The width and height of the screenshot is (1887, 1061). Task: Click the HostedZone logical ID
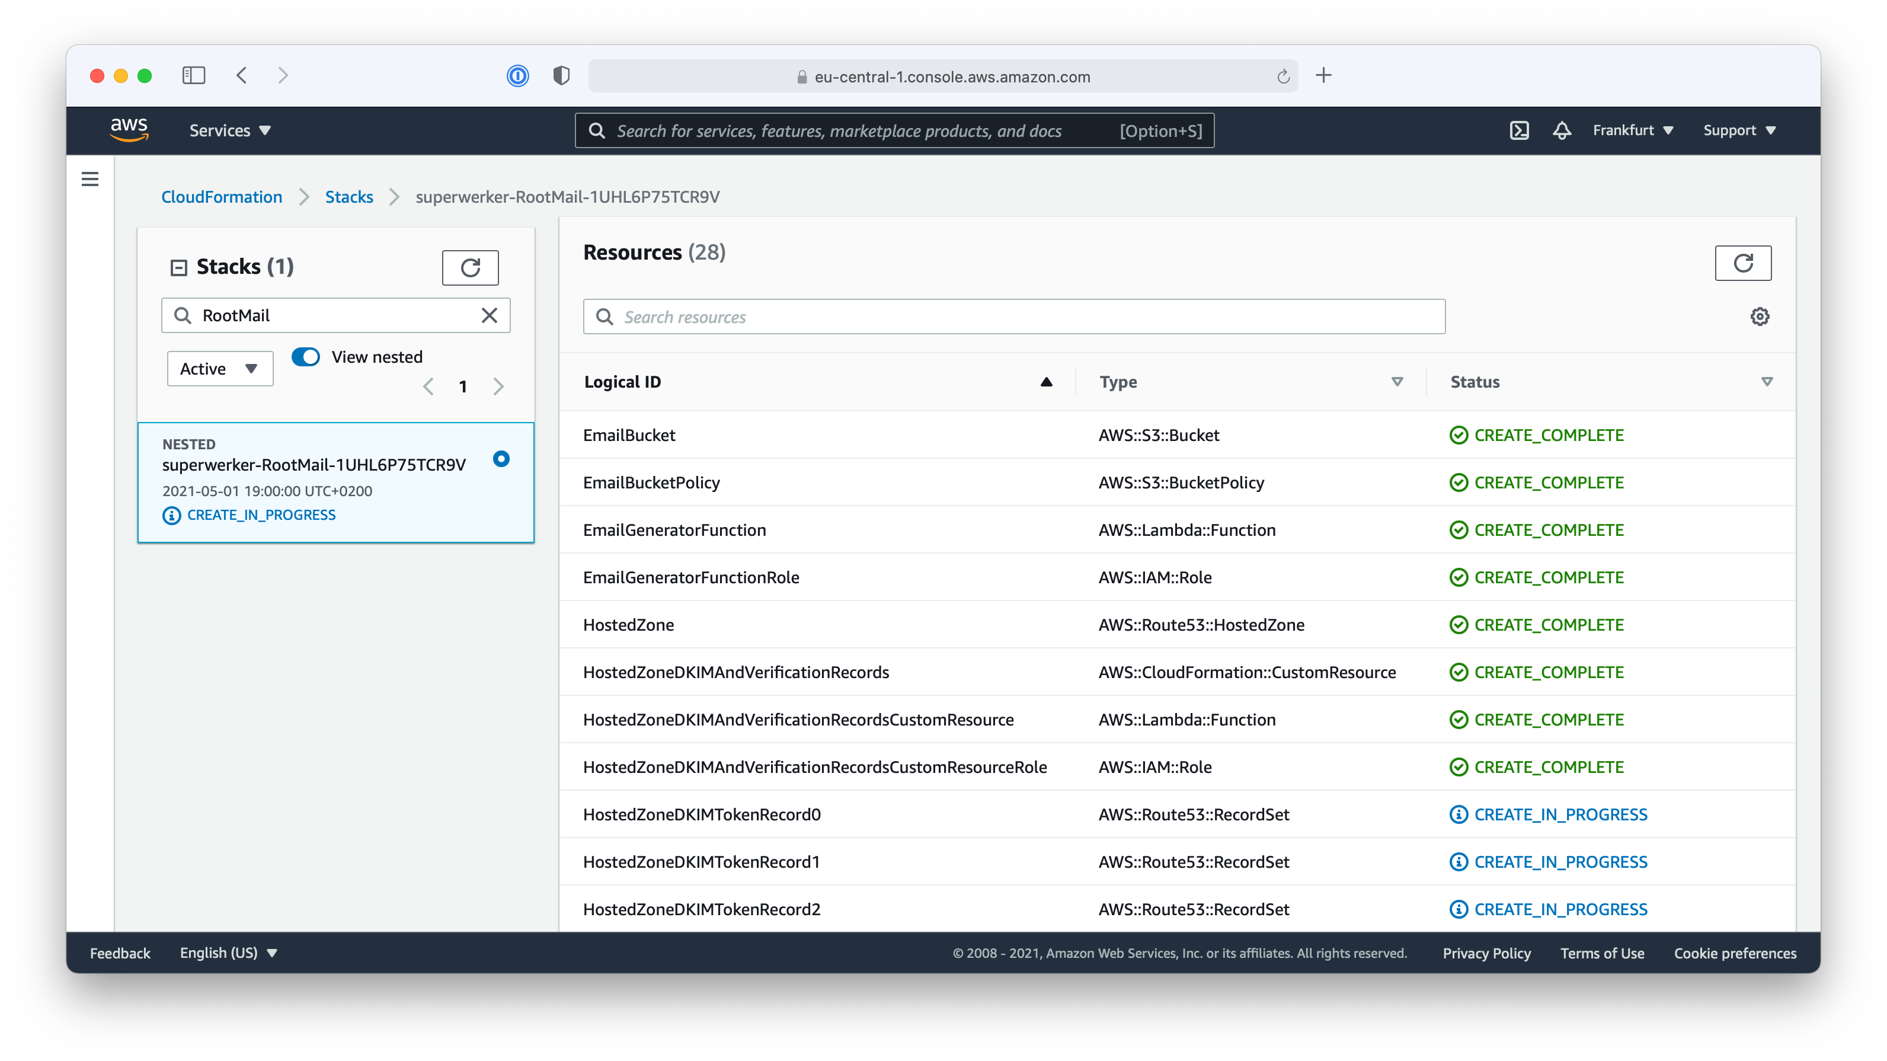coord(629,625)
